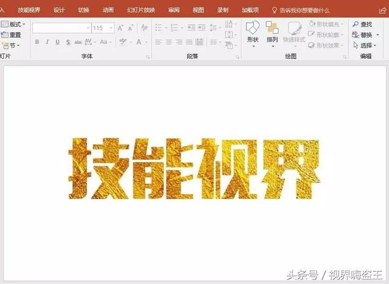Image resolution: width=389 pixels, height=284 pixels.
Task: Open 切换 transitions tab
Action: click(x=84, y=10)
